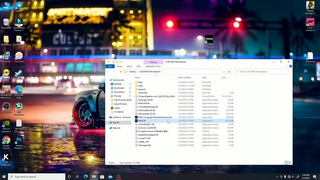Open Ultimate Epic Battle Simulator shortcut

[x=6, y=92]
